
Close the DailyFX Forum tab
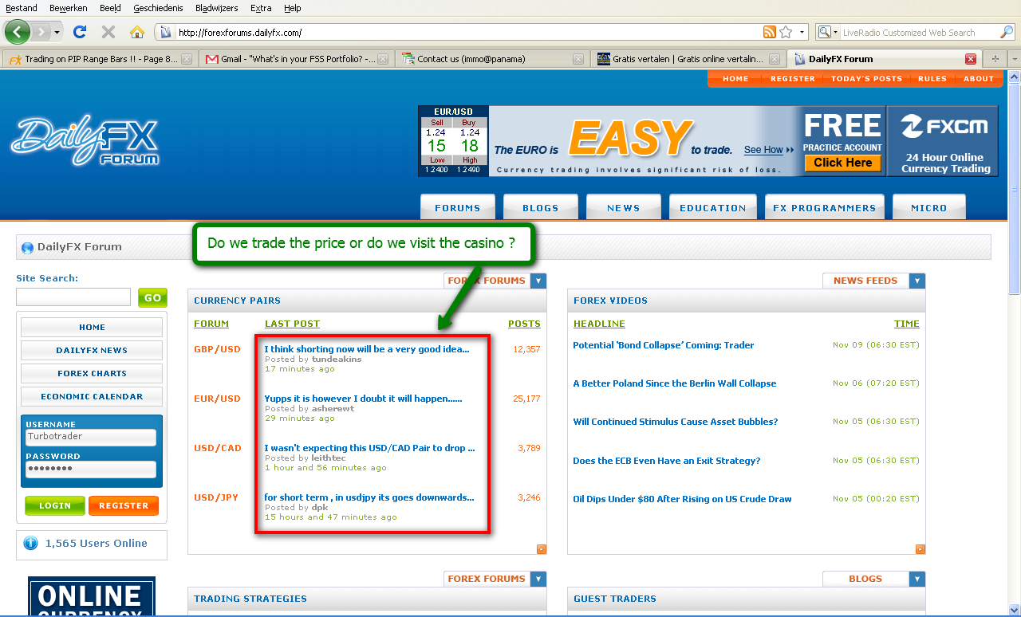tap(971, 59)
